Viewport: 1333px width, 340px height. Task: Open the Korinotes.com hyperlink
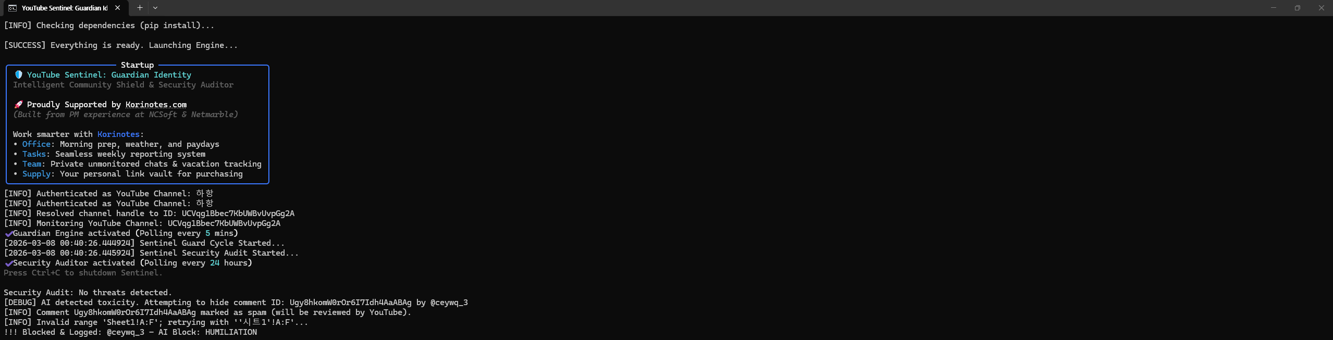[x=156, y=105]
